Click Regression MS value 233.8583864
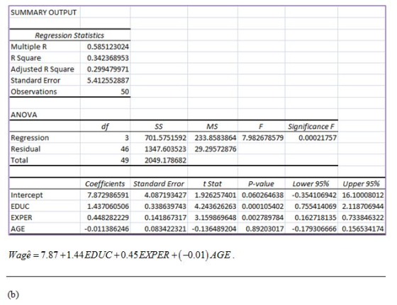Screen dimensions: 397x305 (x=216, y=138)
